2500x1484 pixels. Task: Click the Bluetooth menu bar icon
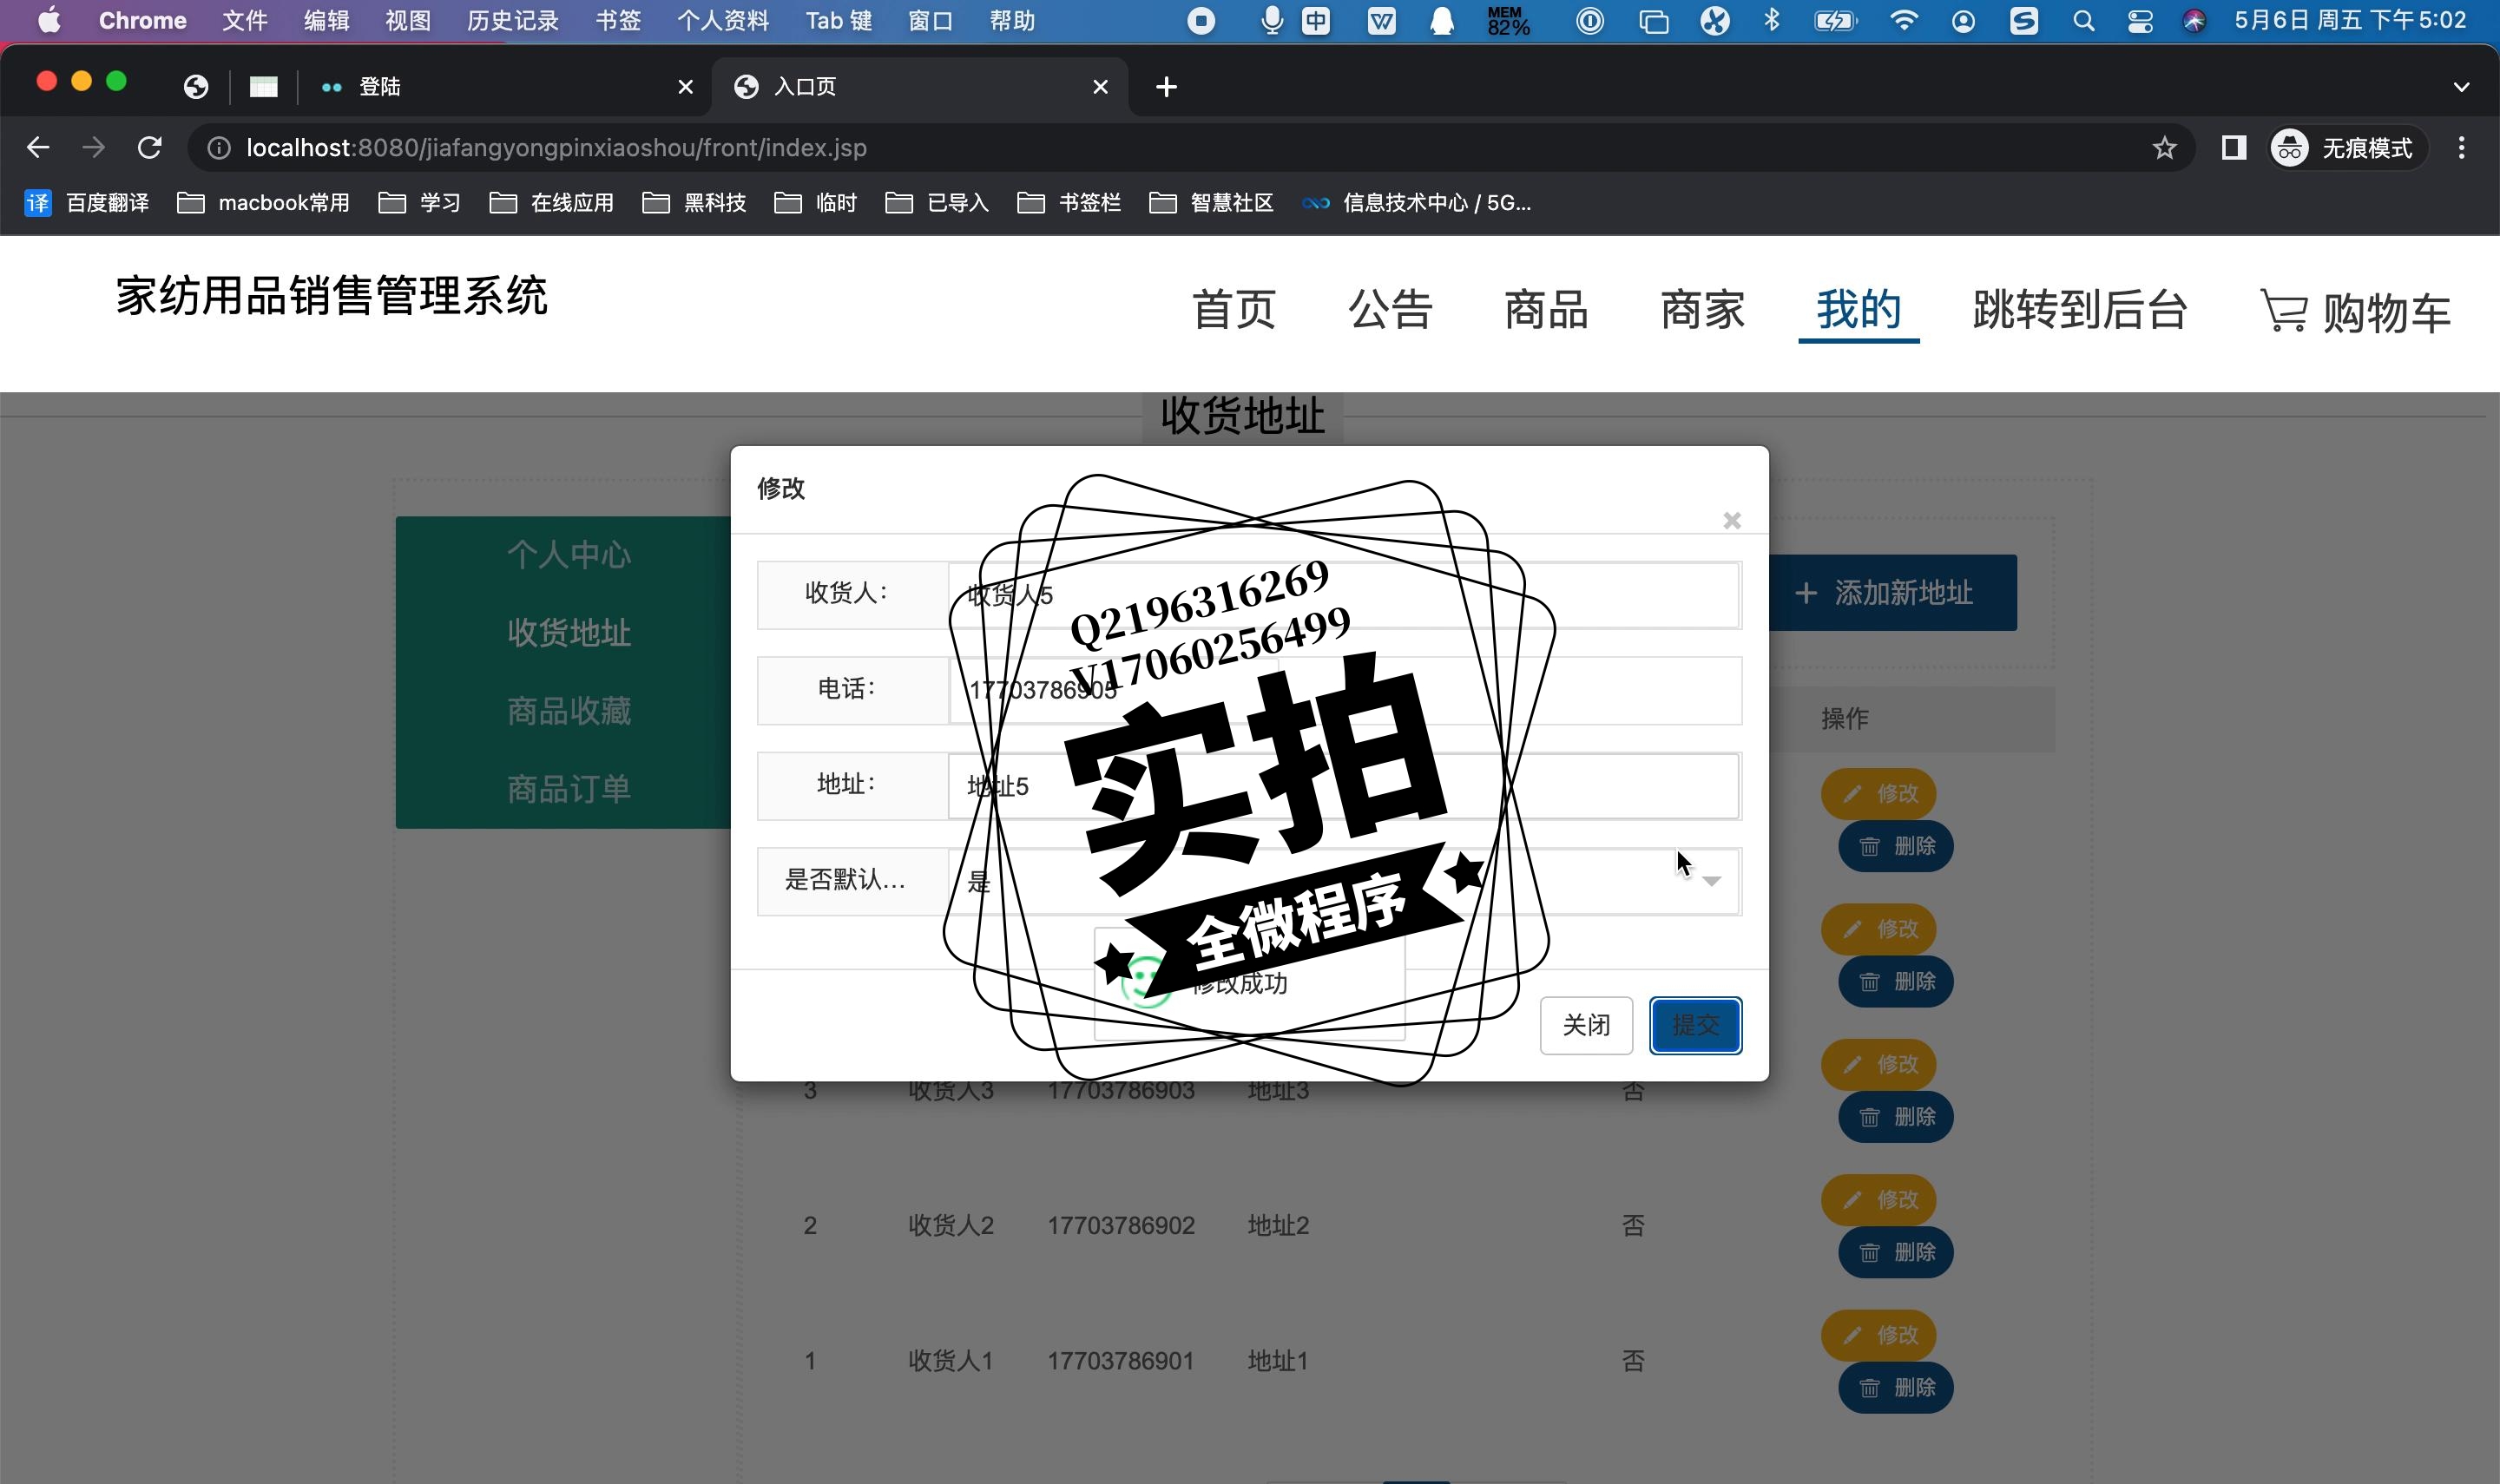click(1772, 20)
